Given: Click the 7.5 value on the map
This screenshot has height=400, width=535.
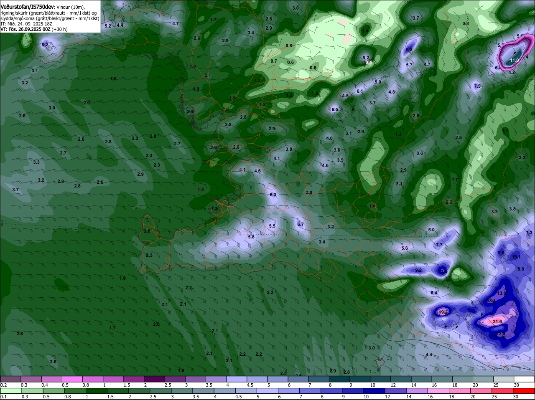Looking at the screenshot, I should [x=477, y=86].
